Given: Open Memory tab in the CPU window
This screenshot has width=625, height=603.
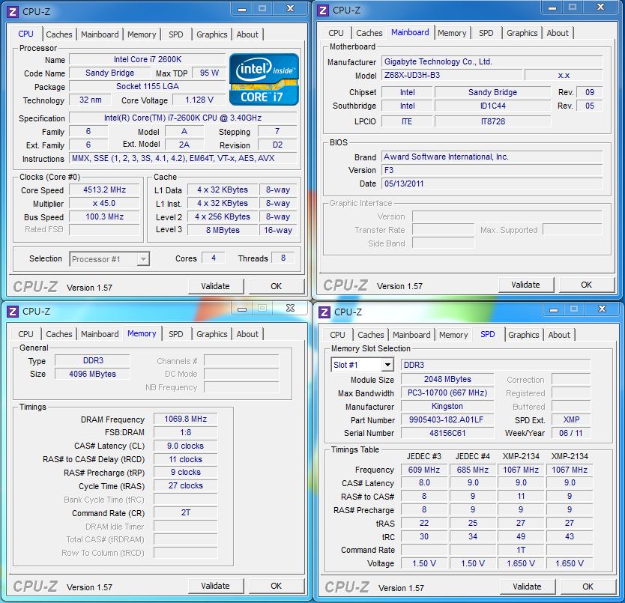Looking at the screenshot, I should (x=142, y=34).
